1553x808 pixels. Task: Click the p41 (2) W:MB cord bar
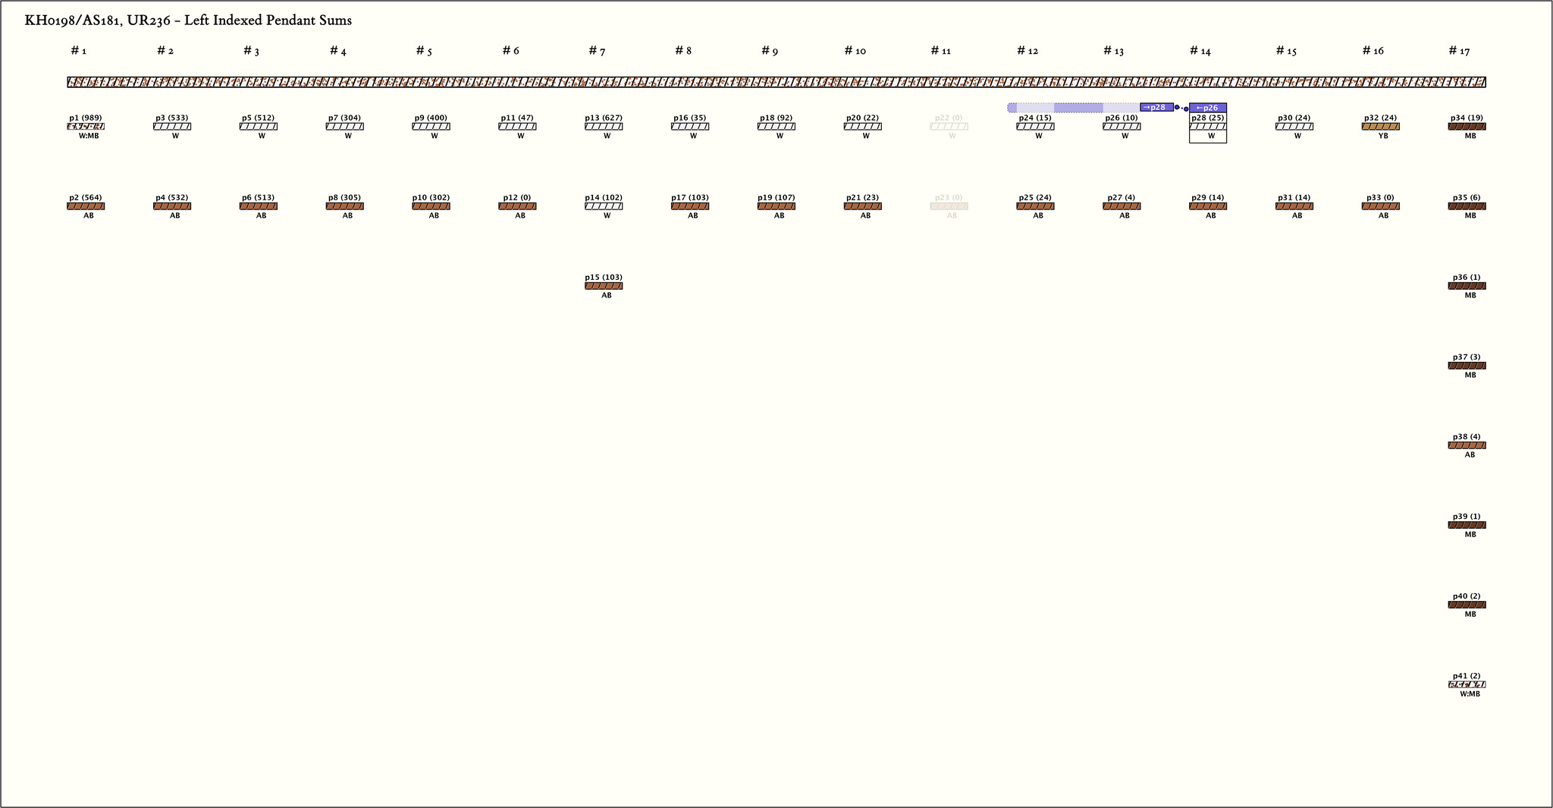click(x=1467, y=684)
